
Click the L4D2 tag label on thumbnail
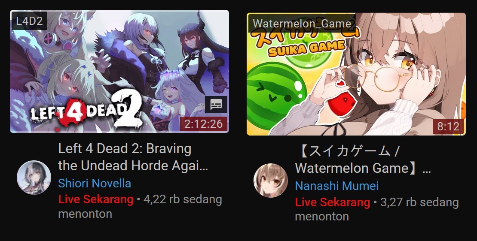(29, 21)
